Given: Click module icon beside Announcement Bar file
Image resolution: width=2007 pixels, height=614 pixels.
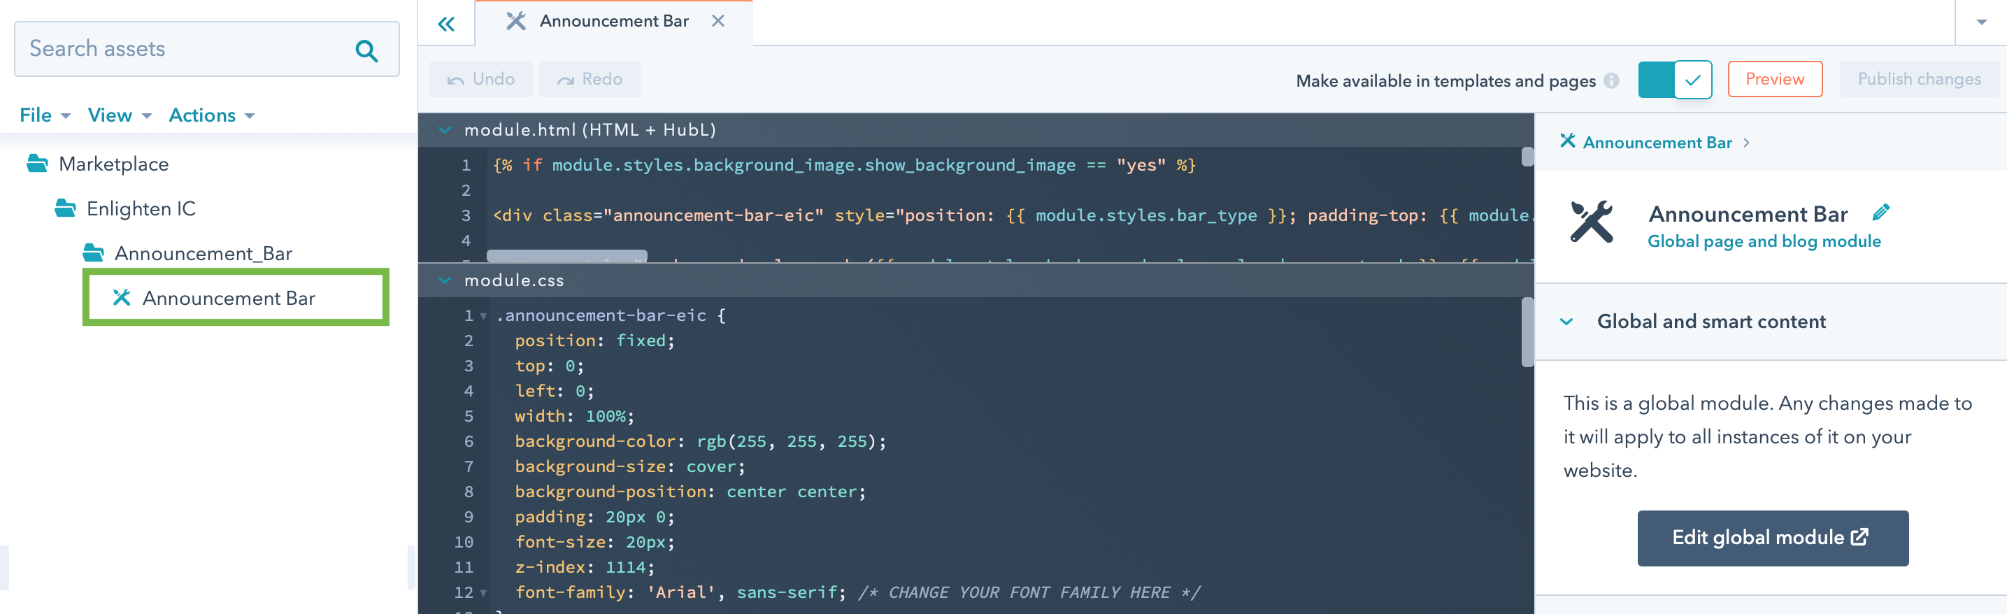Looking at the screenshot, I should 122,298.
